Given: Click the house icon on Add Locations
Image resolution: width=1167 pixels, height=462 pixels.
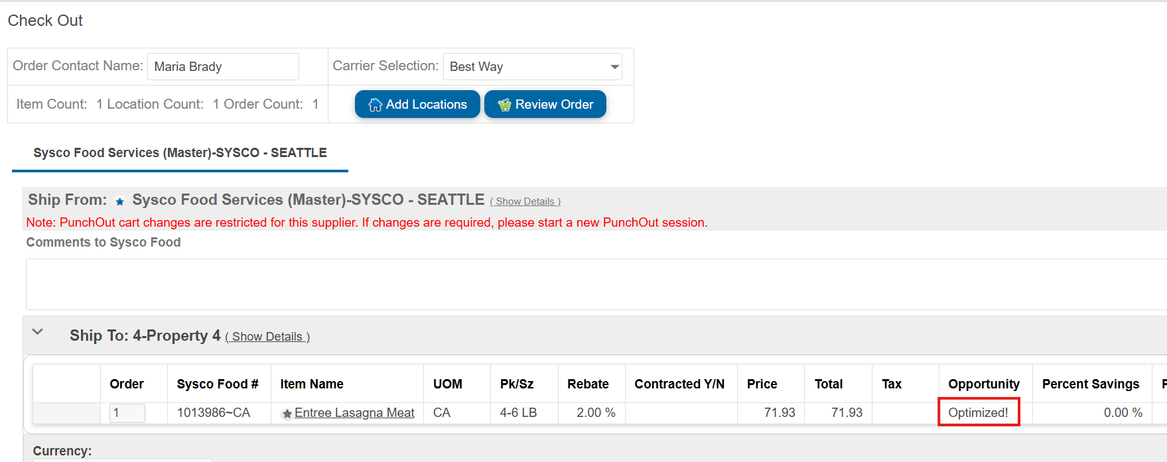Looking at the screenshot, I should click(376, 105).
